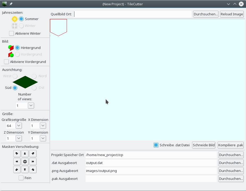246x191 pixels.
Task: Shift the mask up with the up arrow
Action: (x=25, y=153)
